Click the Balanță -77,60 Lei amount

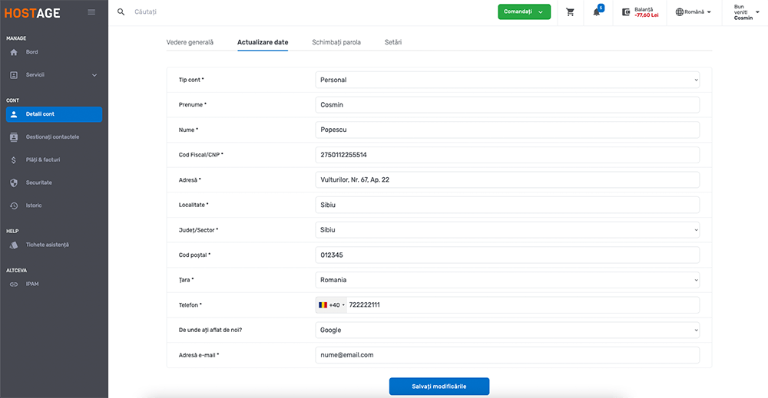coord(647,15)
